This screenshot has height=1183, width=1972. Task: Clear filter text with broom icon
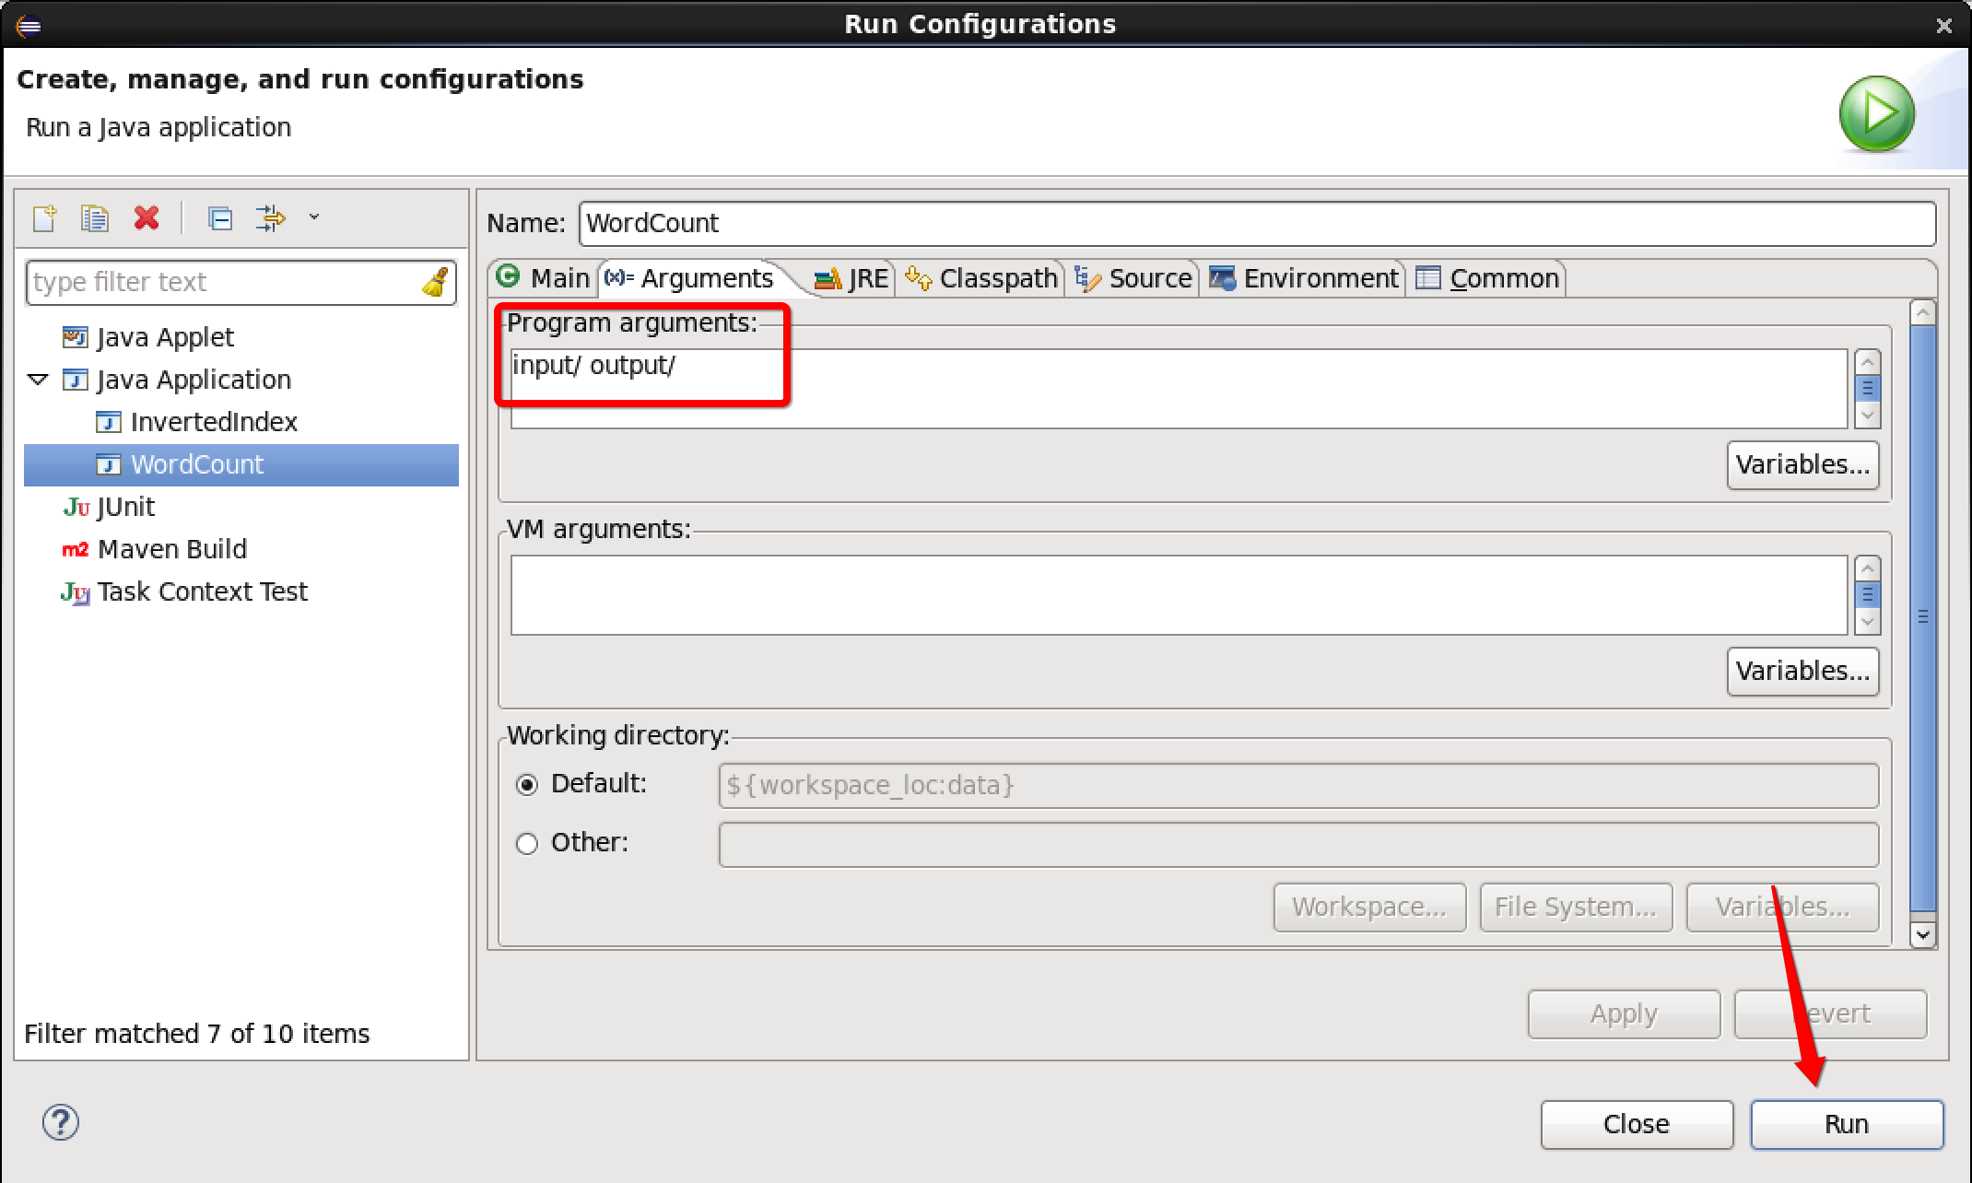tap(435, 282)
